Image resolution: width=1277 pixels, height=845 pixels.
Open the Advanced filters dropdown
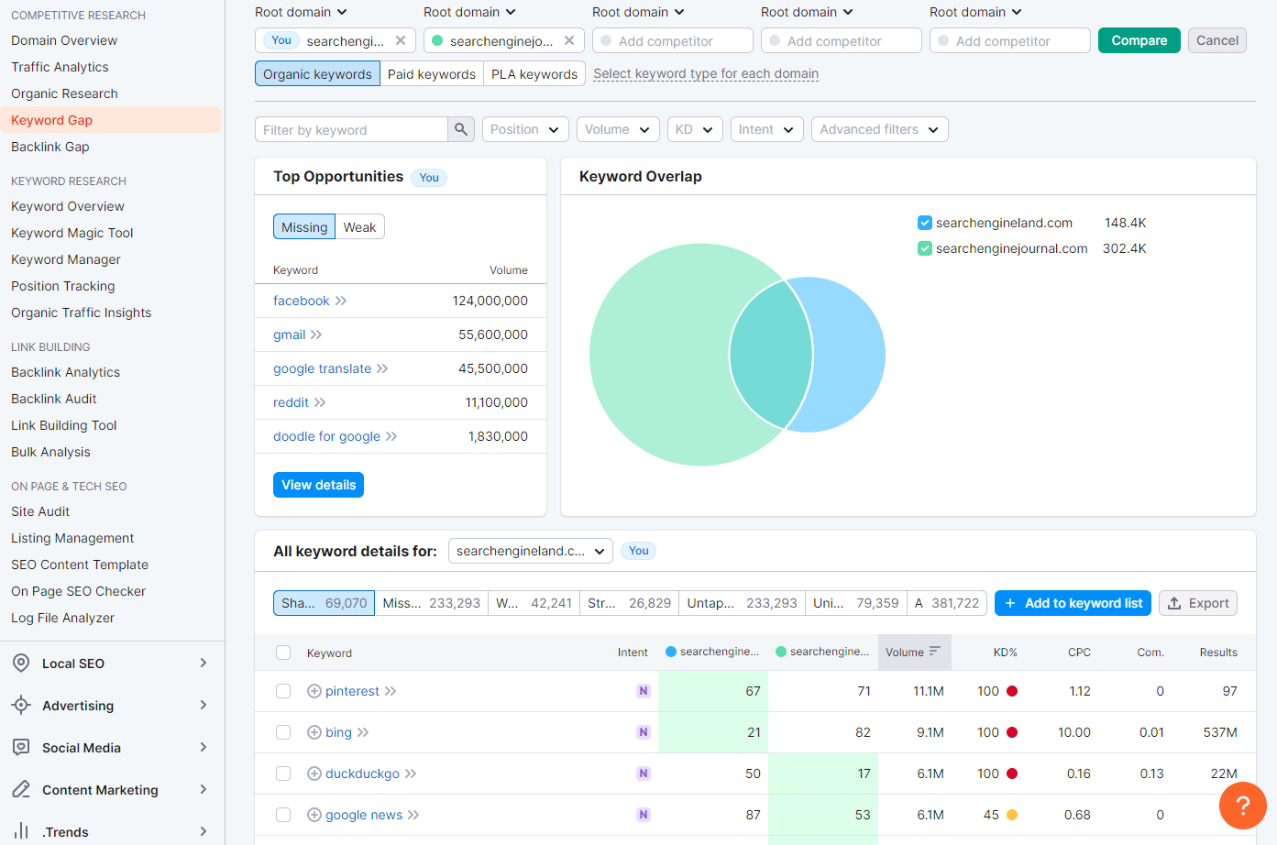click(x=880, y=129)
